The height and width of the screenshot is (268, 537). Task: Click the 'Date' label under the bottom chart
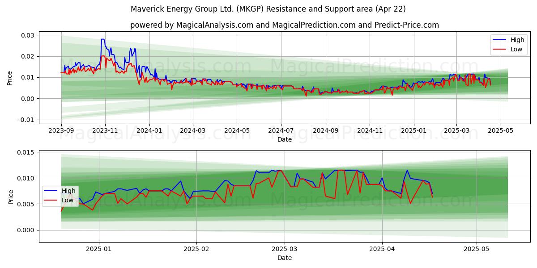click(285, 258)
